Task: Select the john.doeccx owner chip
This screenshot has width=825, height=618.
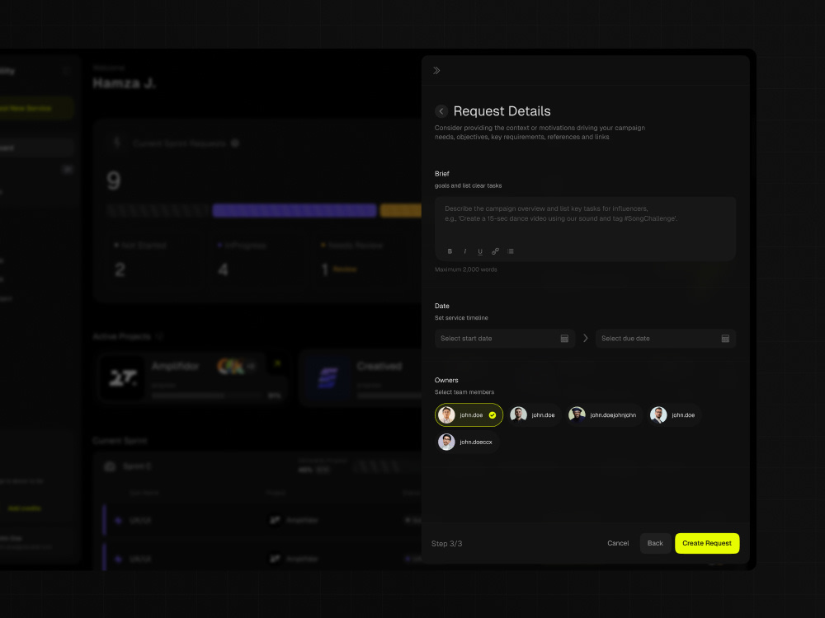Action: coord(467,442)
